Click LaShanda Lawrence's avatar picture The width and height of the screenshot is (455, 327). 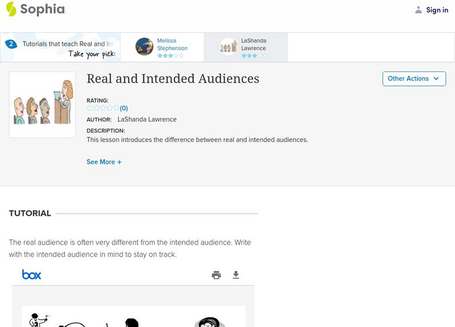coord(228,47)
